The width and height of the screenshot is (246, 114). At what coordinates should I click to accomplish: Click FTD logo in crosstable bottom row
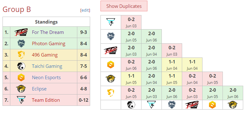pyautogui.click(x=192, y=105)
